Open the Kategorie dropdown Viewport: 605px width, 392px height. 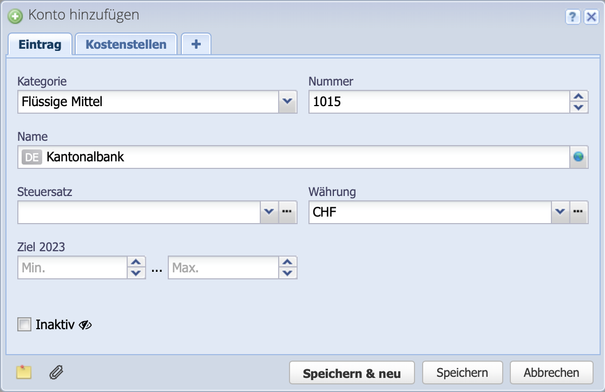[x=287, y=102]
